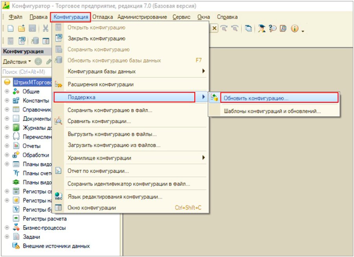This screenshot has width=354, height=257.
Task: Click the orange info About icon
Action: [x=294, y=28]
